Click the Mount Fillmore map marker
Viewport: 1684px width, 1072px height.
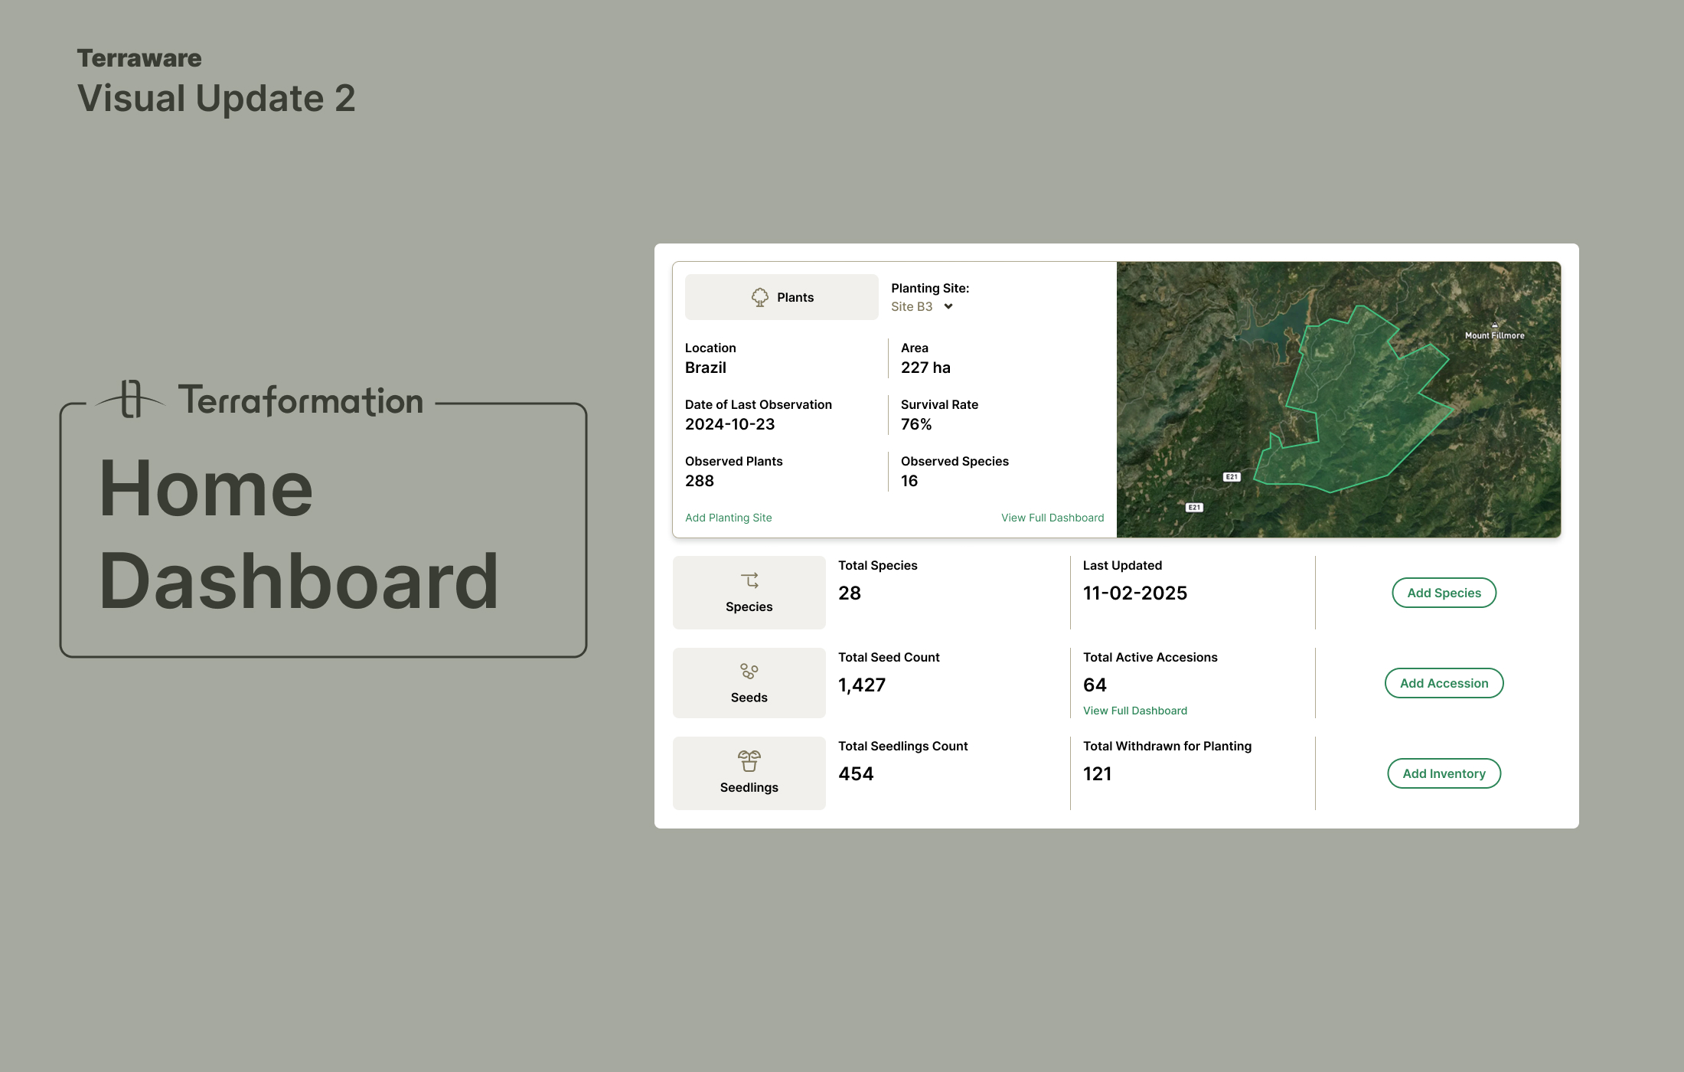pos(1494,325)
